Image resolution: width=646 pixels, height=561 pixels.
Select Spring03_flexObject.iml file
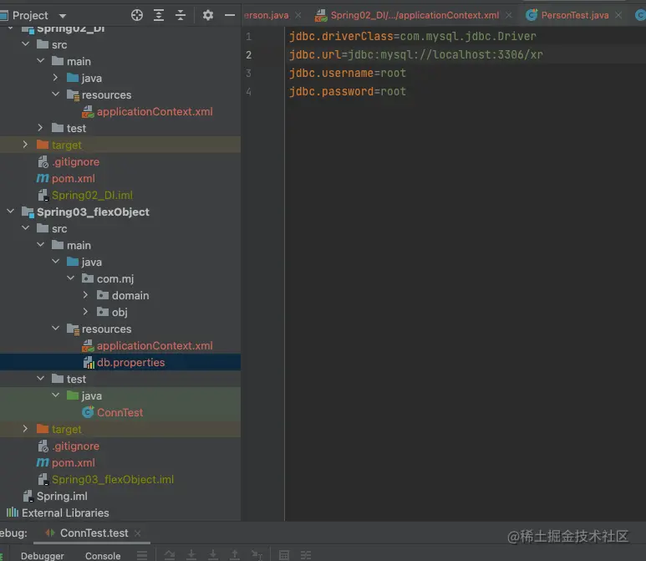click(x=113, y=479)
